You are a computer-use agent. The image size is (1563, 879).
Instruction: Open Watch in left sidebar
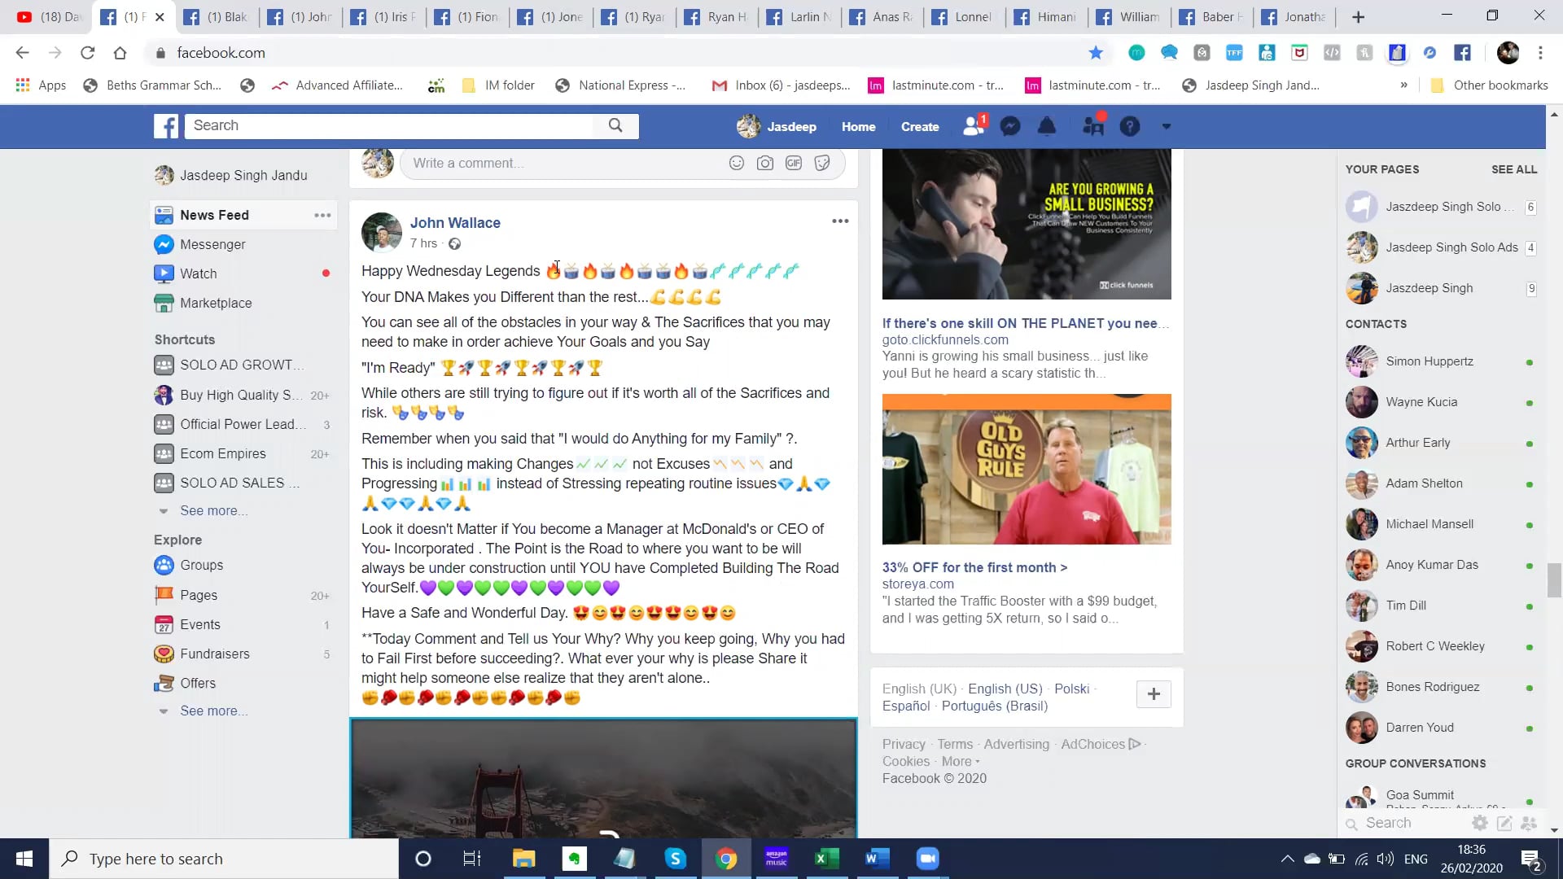[198, 273]
